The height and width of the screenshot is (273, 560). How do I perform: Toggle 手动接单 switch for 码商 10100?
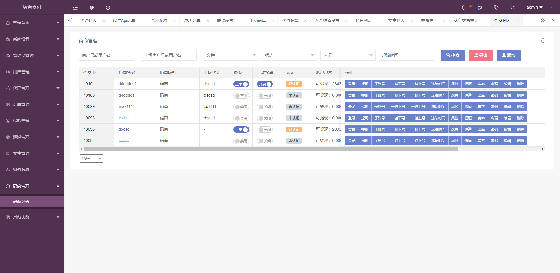coord(265,95)
